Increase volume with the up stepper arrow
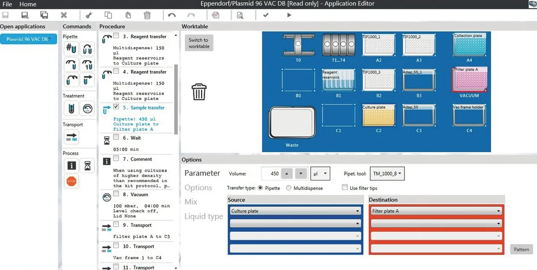Image resolution: width=537 pixels, height=270 pixels. point(286,174)
